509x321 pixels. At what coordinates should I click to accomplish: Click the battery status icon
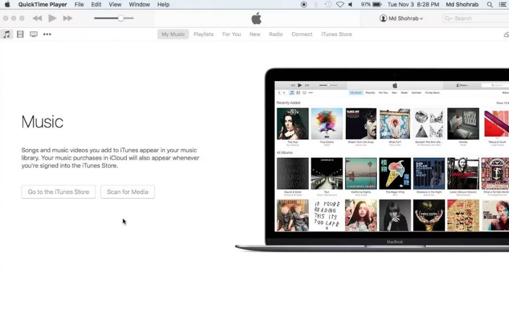coord(377,4)
